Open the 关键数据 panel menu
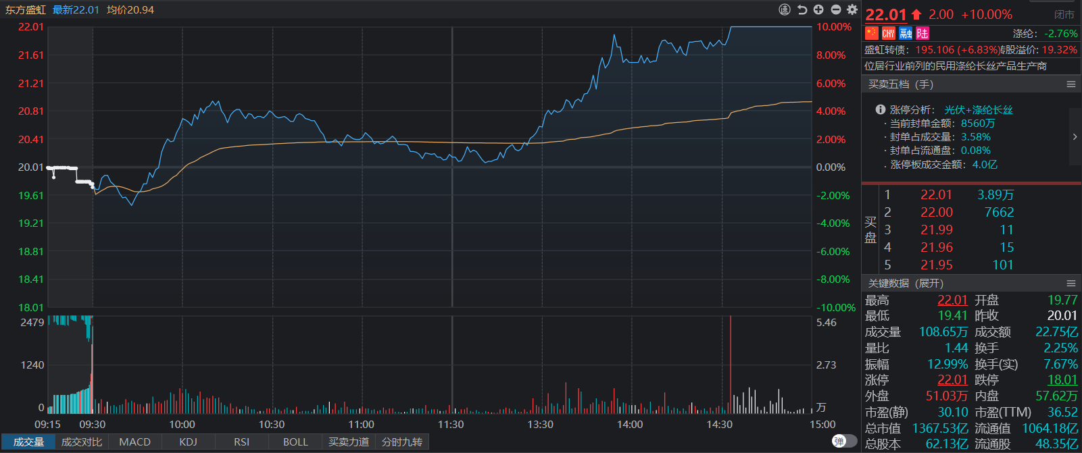Image resolution: width=1082 pixels, height=453 pixels. coord(1071,284)
